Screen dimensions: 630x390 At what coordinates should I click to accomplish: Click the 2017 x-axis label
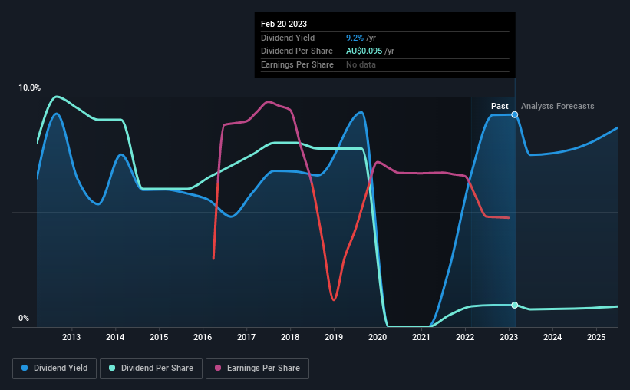pos(246,337)
